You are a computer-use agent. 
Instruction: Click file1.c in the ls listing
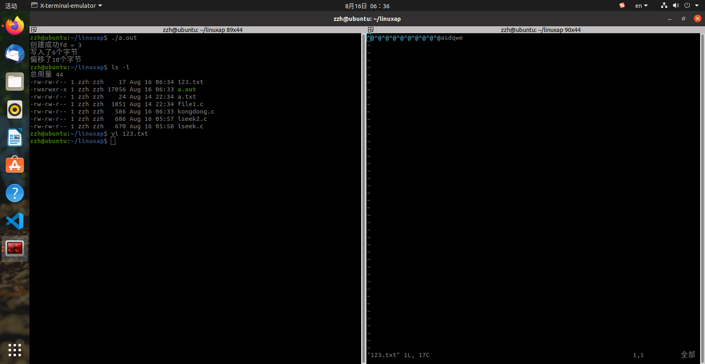pos(190,104)
